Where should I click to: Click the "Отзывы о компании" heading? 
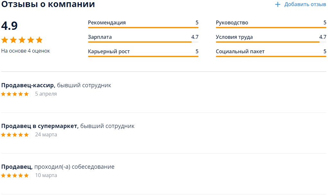pos(48,4)
